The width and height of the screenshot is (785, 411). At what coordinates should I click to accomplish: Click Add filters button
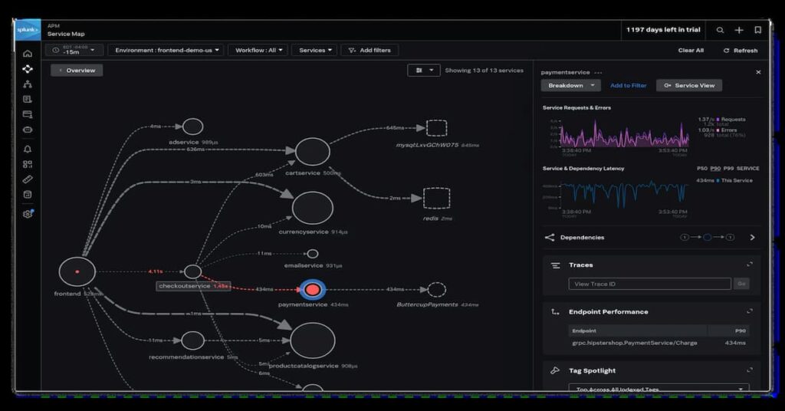[x=370, y=50]
